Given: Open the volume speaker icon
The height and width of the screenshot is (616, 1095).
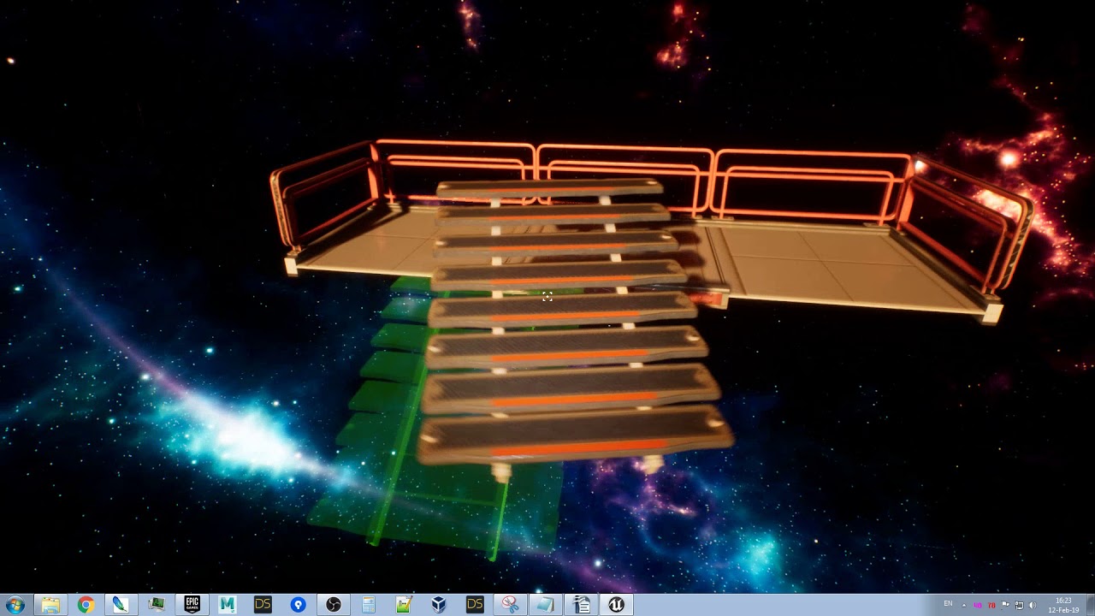Looking at the screenshot, I should 1033,605.
